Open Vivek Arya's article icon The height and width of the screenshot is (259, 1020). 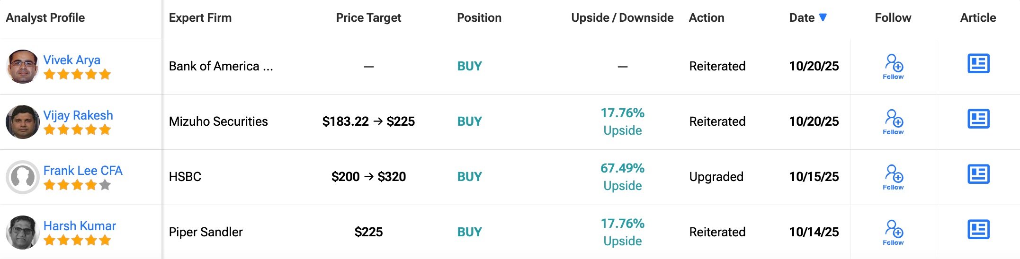[978, 64]
